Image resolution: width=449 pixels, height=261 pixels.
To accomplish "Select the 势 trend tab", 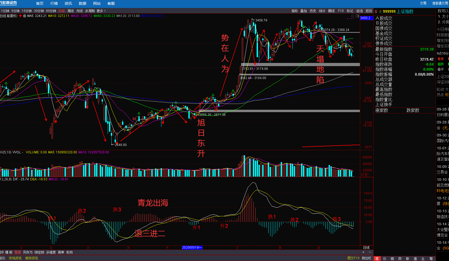I will [400, 258].
